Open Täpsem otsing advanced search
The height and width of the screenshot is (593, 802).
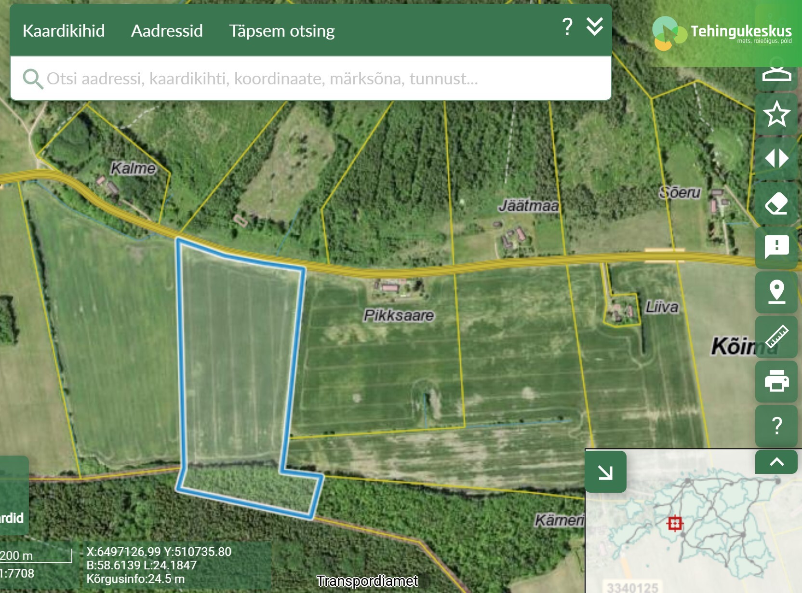tap(281, 31)
